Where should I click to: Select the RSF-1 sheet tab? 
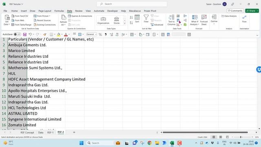point(51,132)
